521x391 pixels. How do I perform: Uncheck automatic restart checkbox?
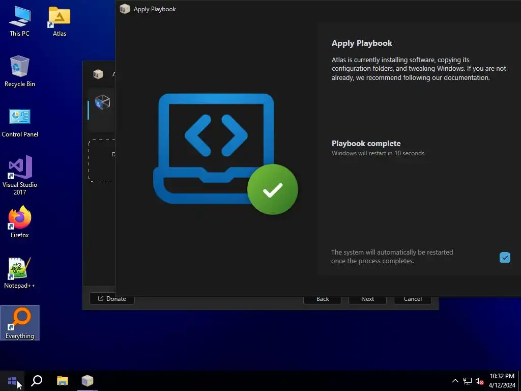tap(505, 257)
